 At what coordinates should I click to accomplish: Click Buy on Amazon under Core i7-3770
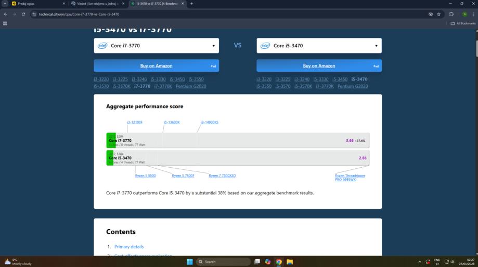click(157, 66)
